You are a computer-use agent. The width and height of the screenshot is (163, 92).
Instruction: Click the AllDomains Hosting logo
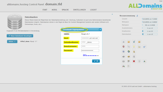click(145, 6)
